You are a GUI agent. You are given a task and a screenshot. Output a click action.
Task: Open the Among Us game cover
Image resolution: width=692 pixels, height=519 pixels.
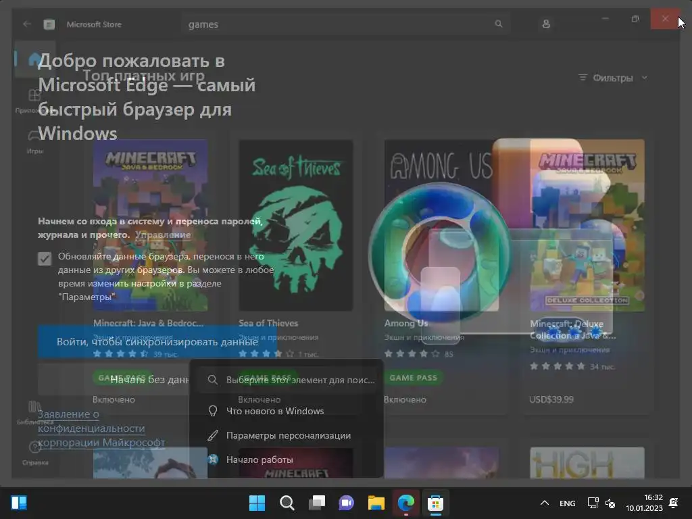(x=441, y=225)
